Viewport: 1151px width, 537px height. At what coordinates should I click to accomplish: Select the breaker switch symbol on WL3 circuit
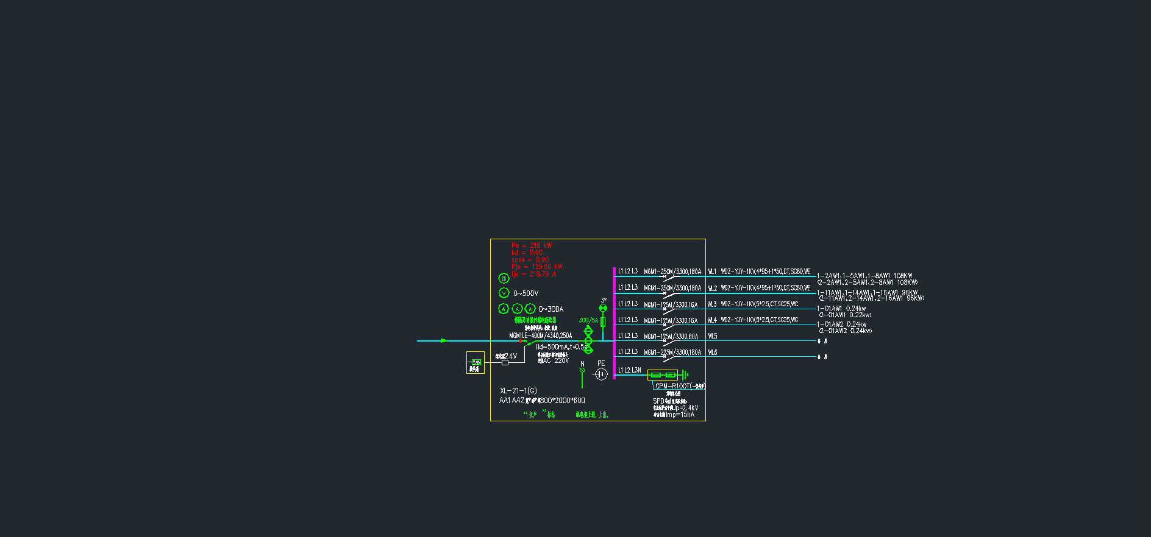[671, 311]
